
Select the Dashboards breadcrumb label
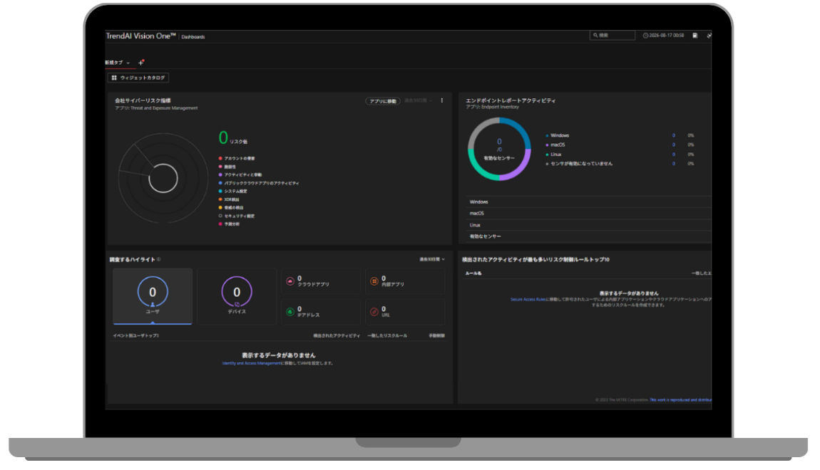(193, 37)
